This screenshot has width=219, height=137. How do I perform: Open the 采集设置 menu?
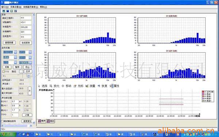pyautogui.click(x=16, y=7)
